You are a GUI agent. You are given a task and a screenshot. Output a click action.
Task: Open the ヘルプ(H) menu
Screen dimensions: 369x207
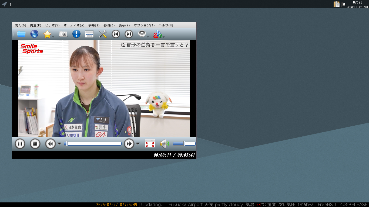[x=166, y=25]
